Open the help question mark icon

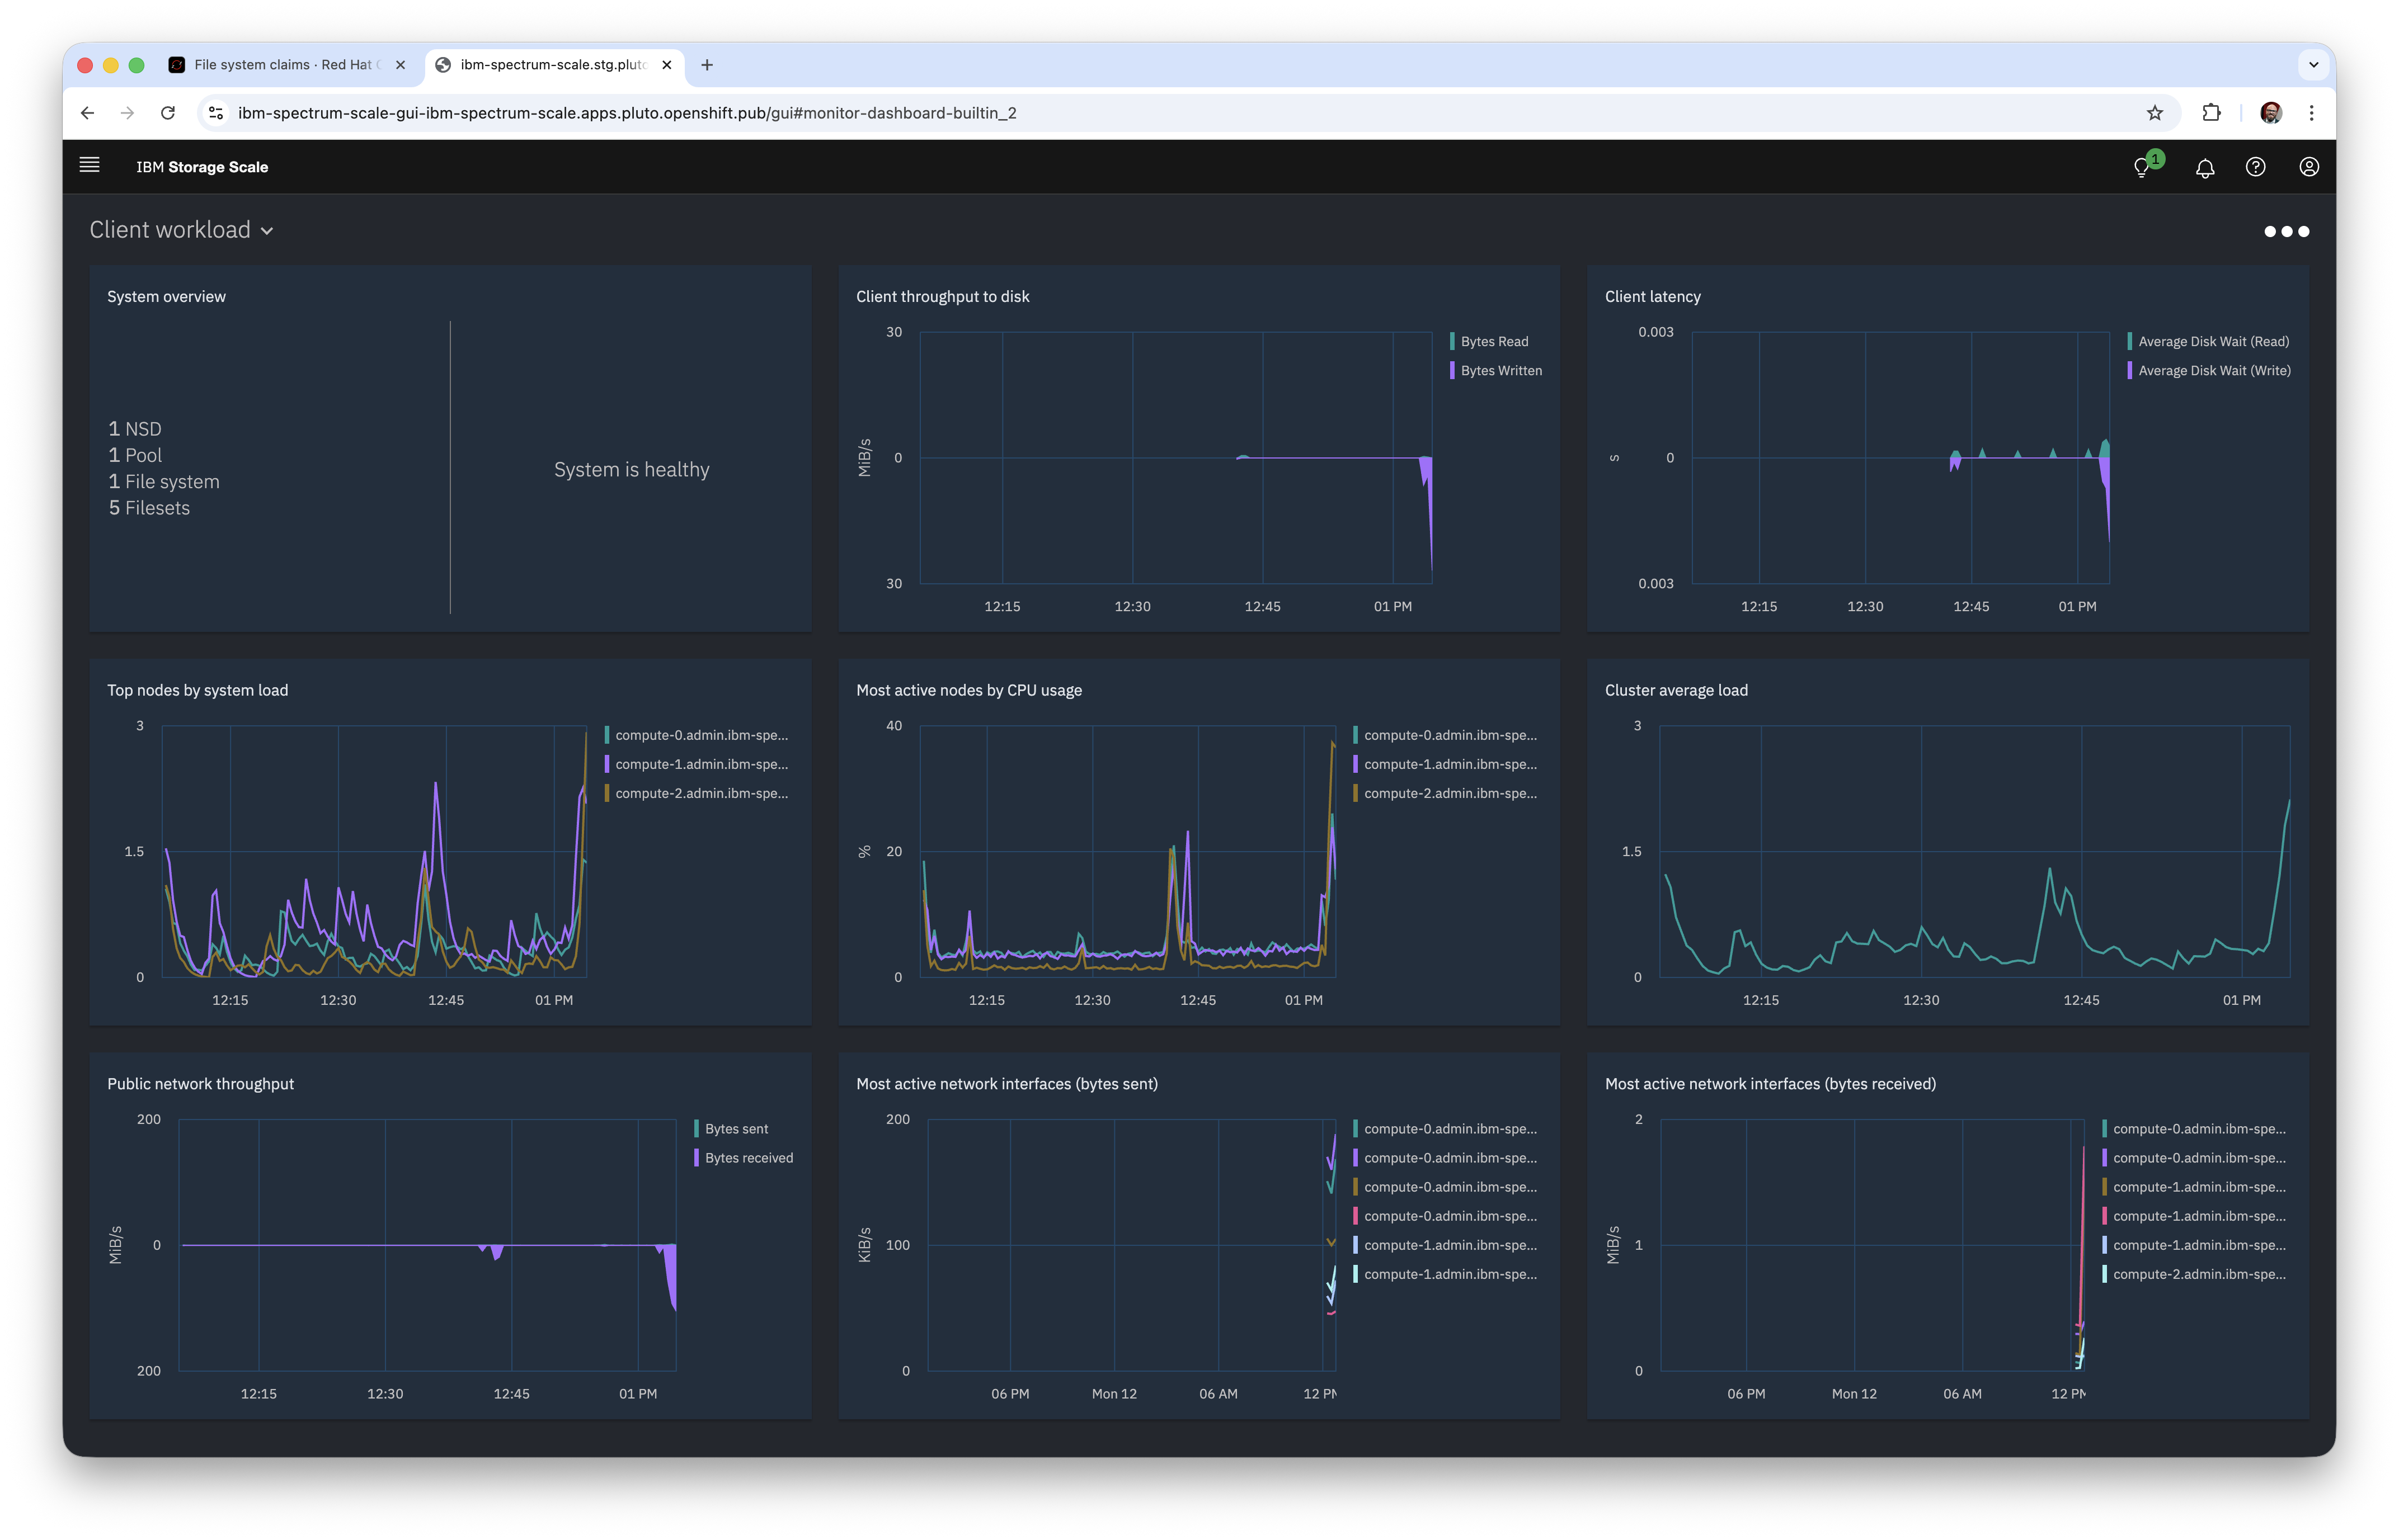(2255, 167)
